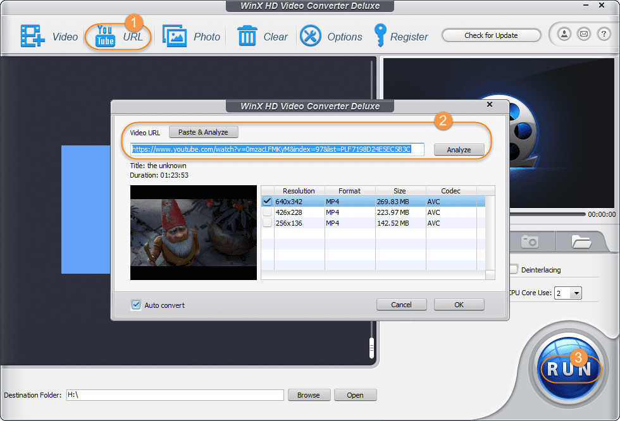620x421 pixels.
Task: Open the snapshot folder icon
Action: tap(581, 241)
